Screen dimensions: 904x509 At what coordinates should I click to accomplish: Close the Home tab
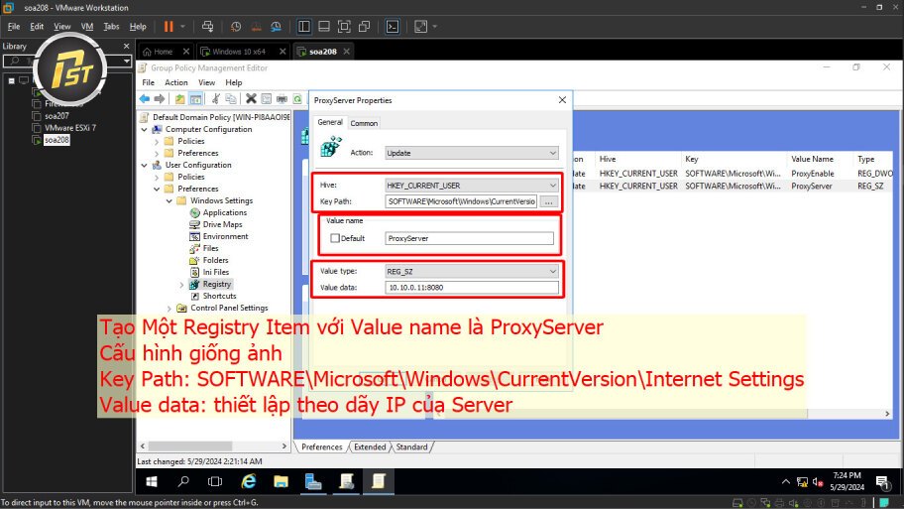pos(185,52)
